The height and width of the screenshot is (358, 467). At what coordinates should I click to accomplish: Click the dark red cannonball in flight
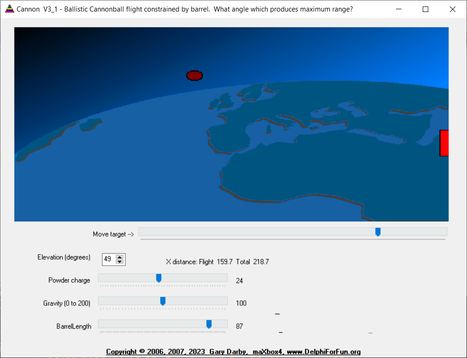[194, 76]
